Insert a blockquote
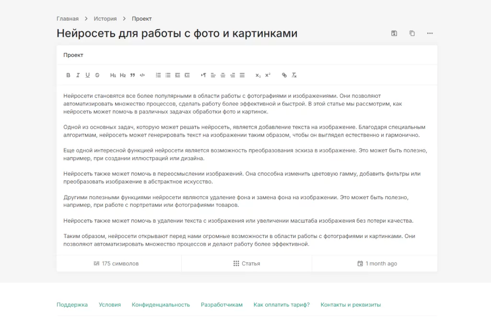The image size is (491, 319). click(x=132, y=75)
